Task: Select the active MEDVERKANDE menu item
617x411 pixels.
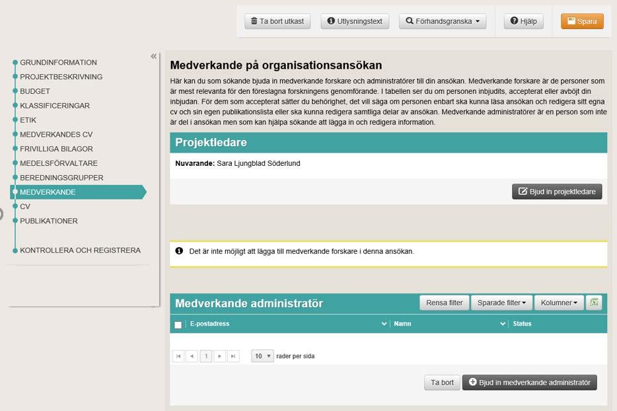Action: point(78,192)
